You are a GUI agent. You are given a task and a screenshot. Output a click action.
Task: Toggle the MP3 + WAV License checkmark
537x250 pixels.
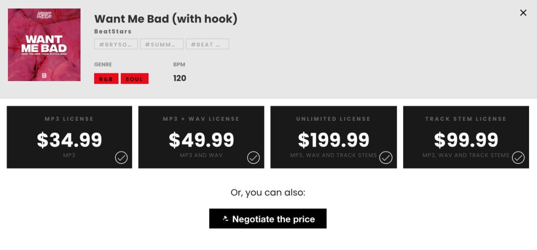point(254,158)
